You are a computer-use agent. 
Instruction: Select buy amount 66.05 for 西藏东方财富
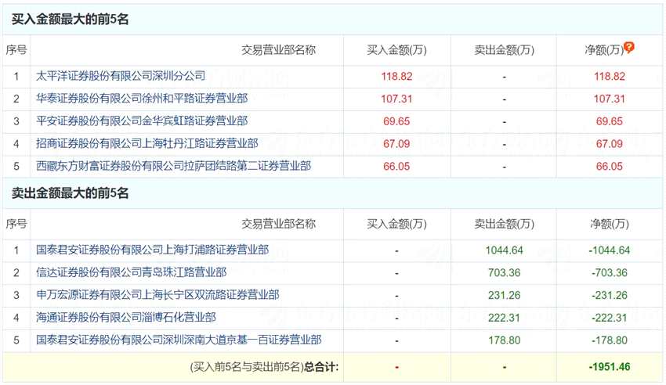click(396, 166)
